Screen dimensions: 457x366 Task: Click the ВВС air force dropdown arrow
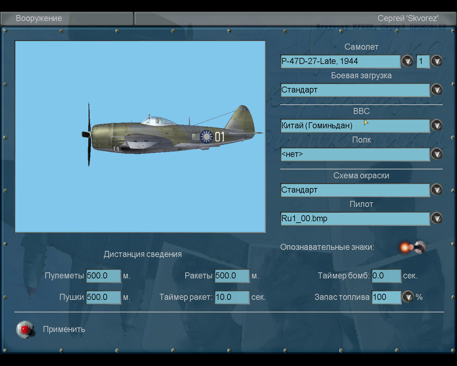pos(436,125)
